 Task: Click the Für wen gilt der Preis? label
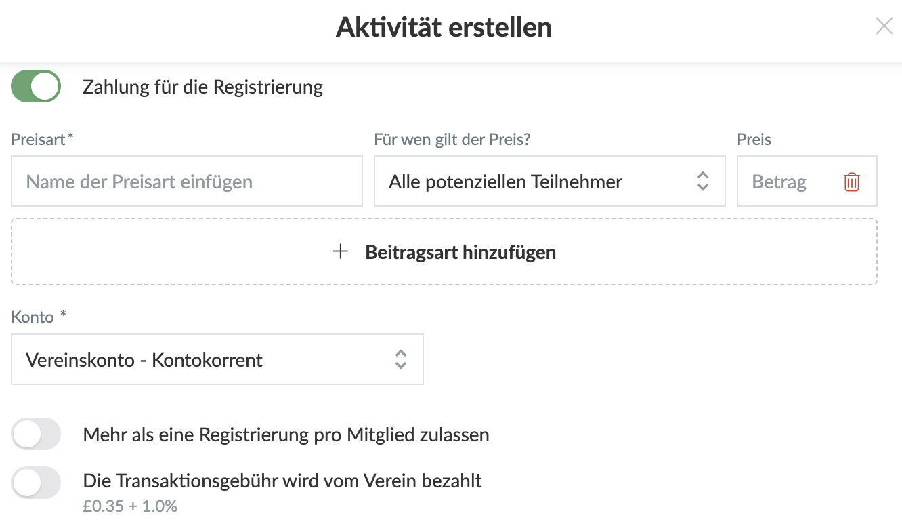(x=452, y=140)
